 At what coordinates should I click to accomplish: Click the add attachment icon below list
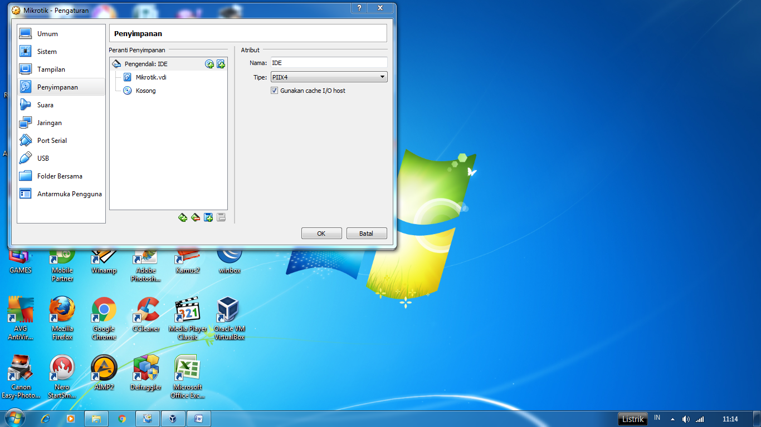[x=208, y=217]
